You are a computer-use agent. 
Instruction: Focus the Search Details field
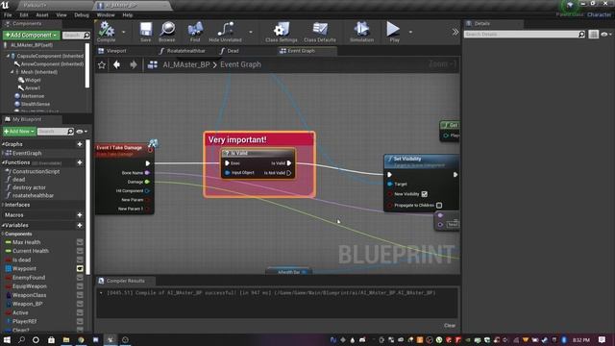coord(525,35)
